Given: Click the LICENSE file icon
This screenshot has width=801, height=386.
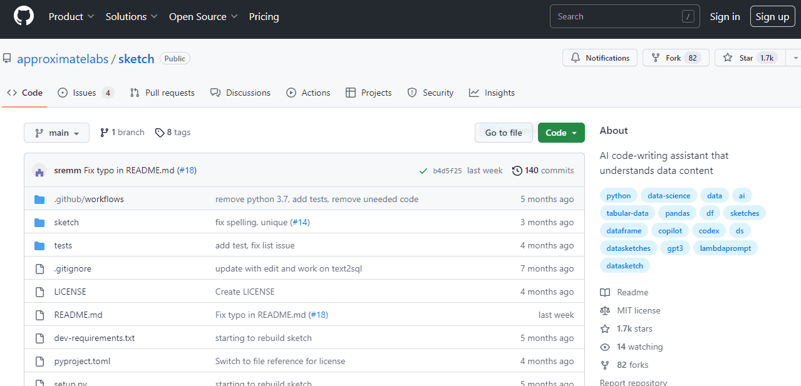Looking at the screenshot, I should (40, 292).
